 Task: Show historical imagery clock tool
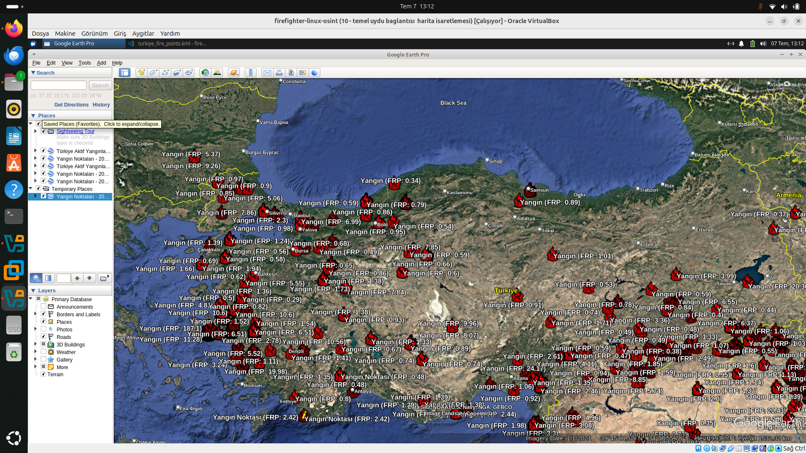click(x=205, y=73)
